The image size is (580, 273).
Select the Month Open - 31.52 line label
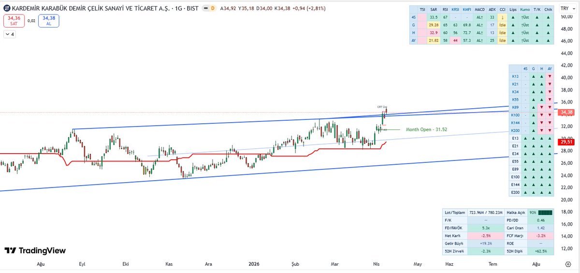[x=426, y=129]
